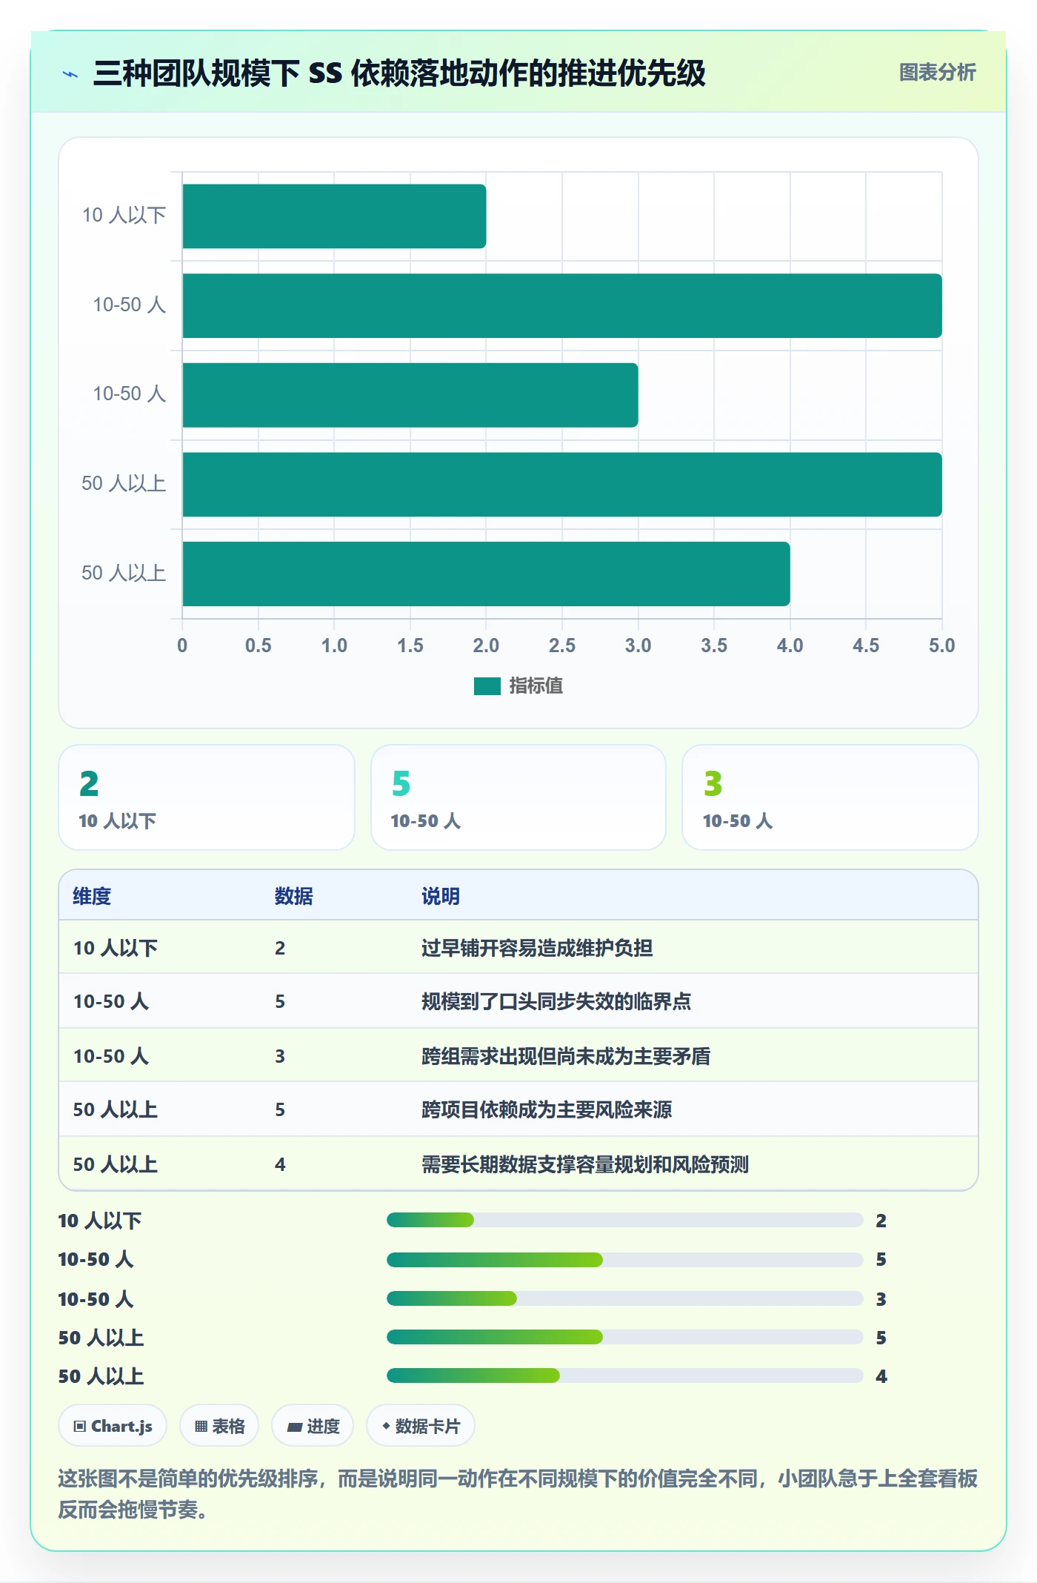
Task: Click the chart bar for 10 人以下
Action: [x=334, y=216]
